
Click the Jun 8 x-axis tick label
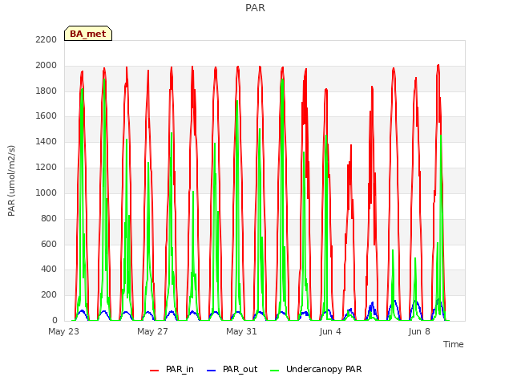(x=419, y=331)
